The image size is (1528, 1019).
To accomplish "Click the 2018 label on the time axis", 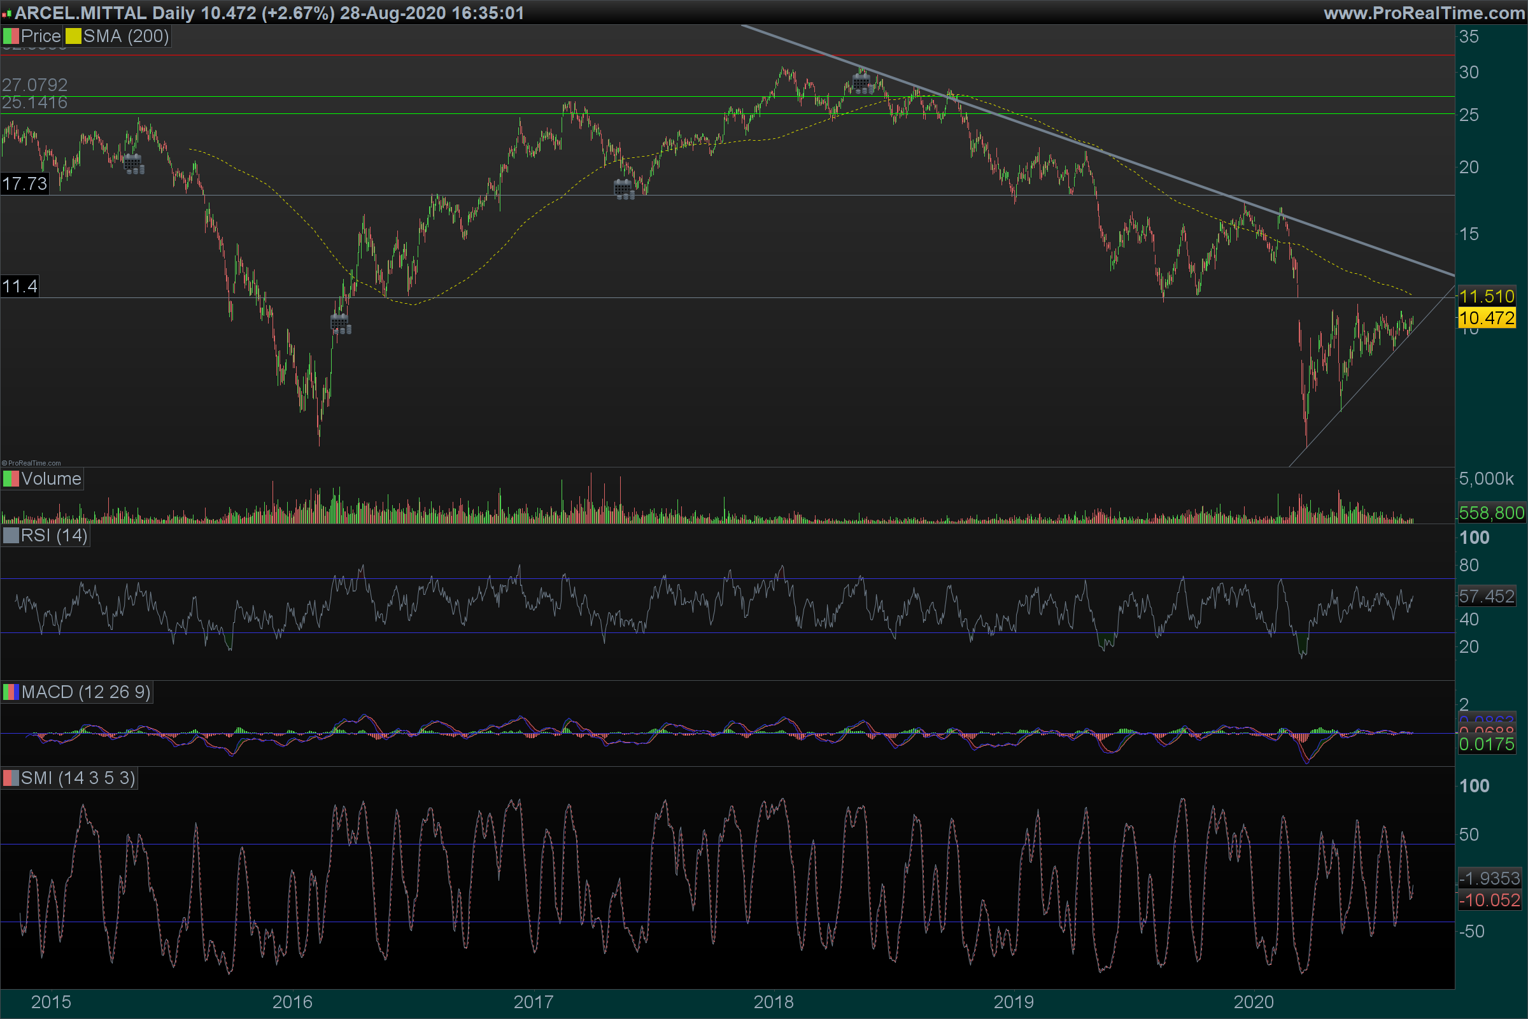I will 773,1002.
